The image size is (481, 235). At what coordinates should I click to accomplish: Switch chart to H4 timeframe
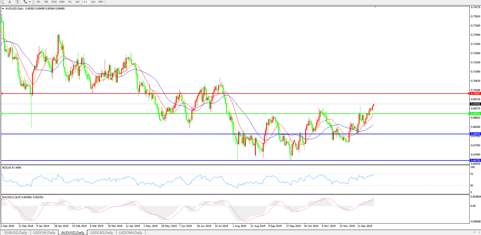[x=77, y=2]
